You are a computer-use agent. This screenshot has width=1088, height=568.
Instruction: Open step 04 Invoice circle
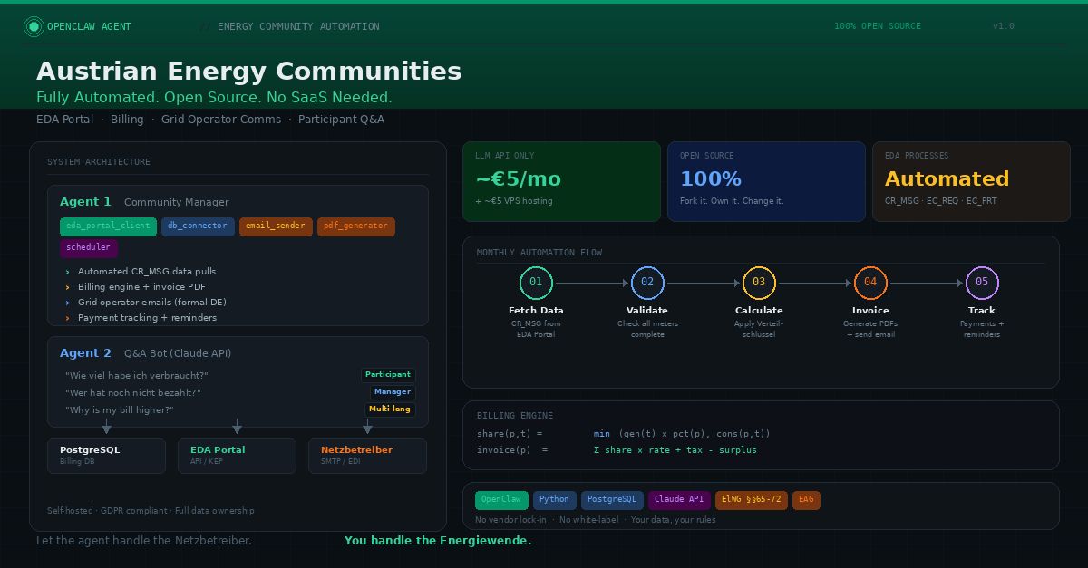[x=870, y=283]
